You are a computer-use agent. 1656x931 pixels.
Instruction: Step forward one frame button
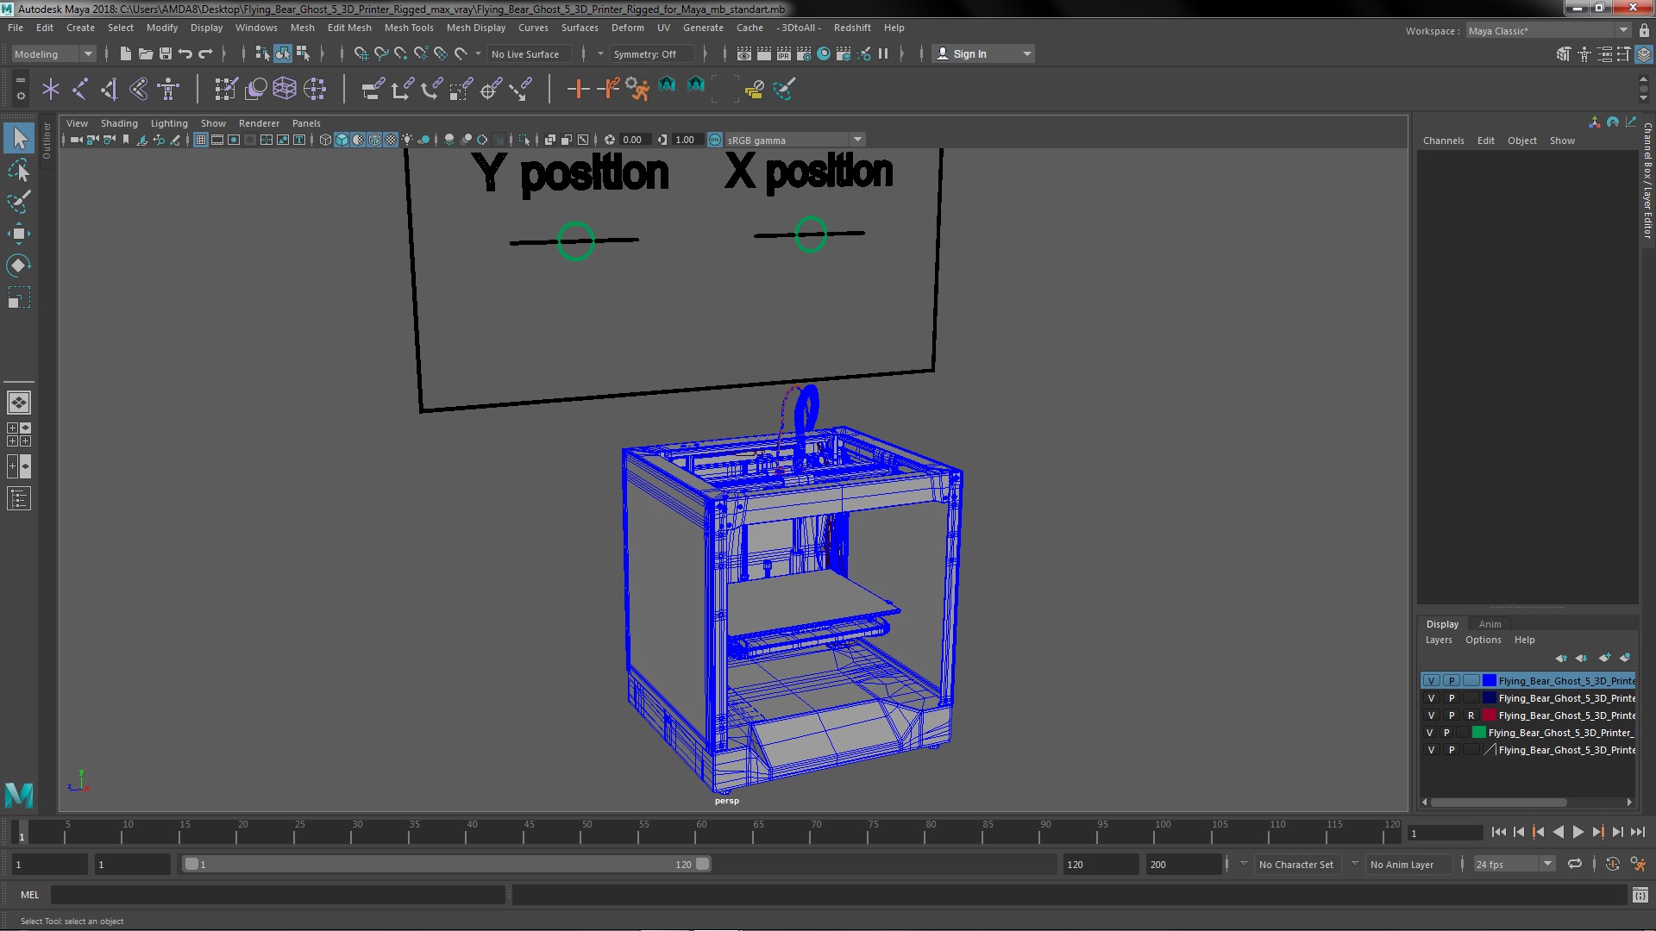(x=1617, y=832)
